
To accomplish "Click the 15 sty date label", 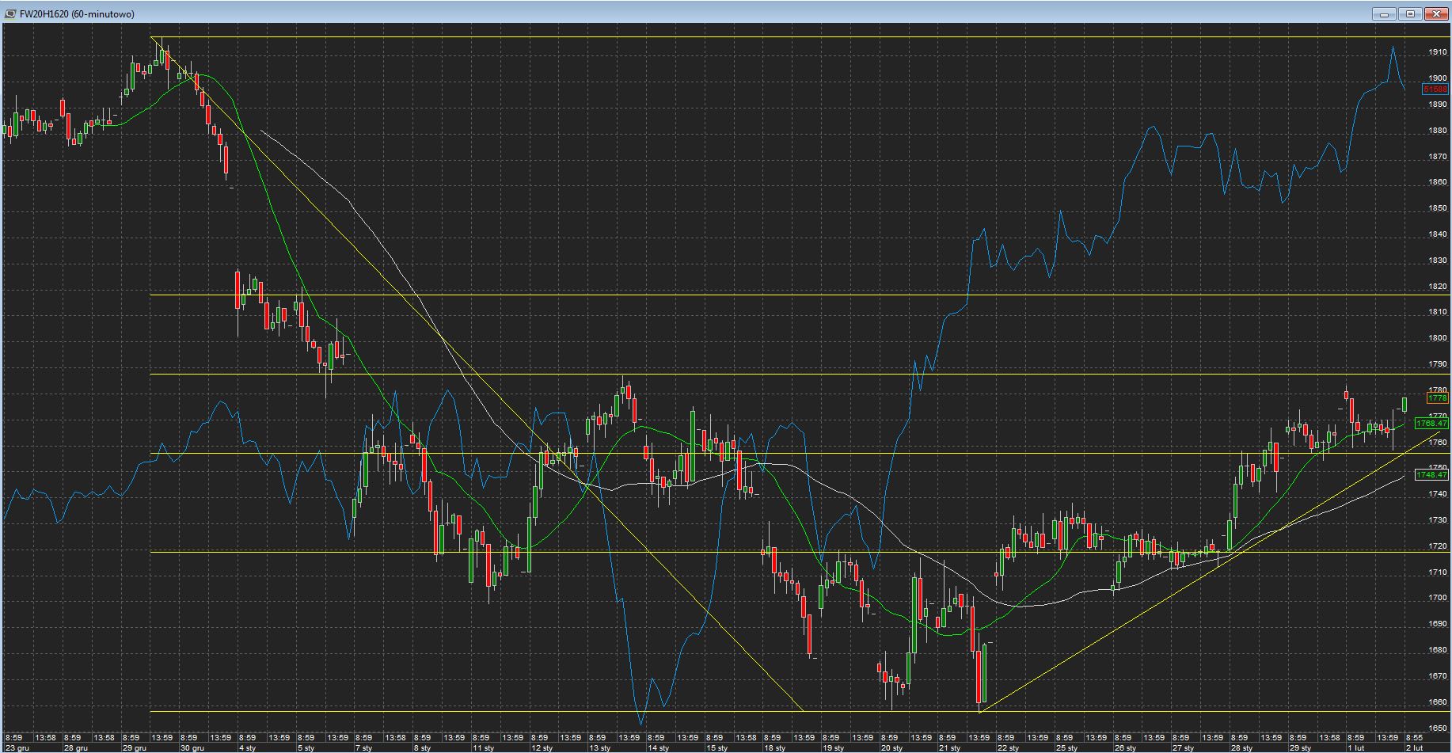I will point(716,747).
